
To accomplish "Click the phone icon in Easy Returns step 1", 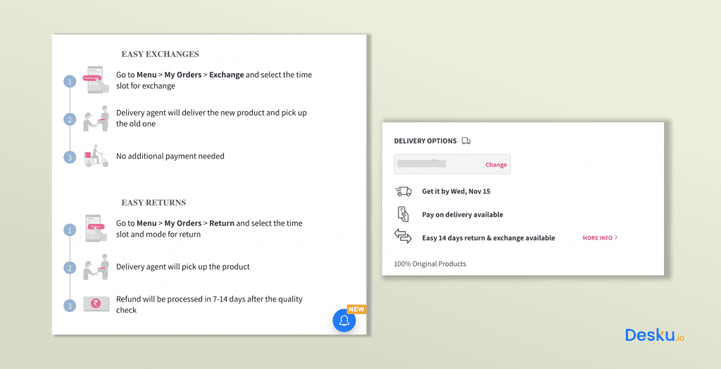I will [94, 228].
